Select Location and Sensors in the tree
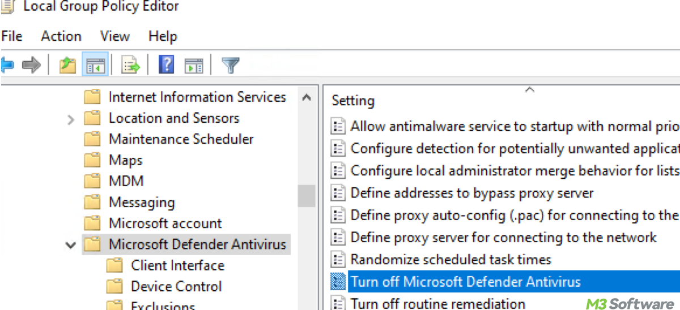 174,118
